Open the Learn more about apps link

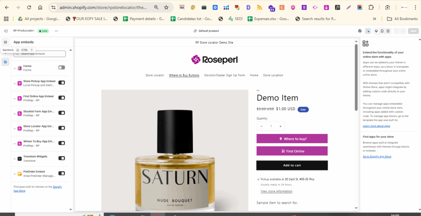tap(376, 126)
